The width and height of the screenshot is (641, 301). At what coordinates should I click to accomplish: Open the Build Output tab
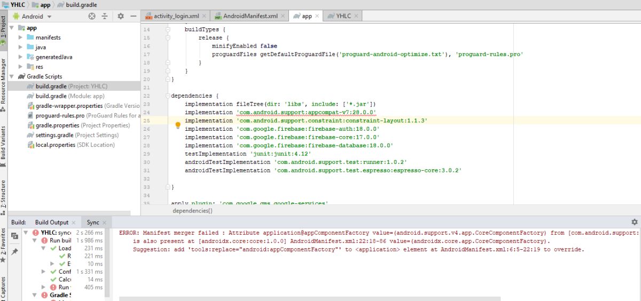(x=52, y=223)
